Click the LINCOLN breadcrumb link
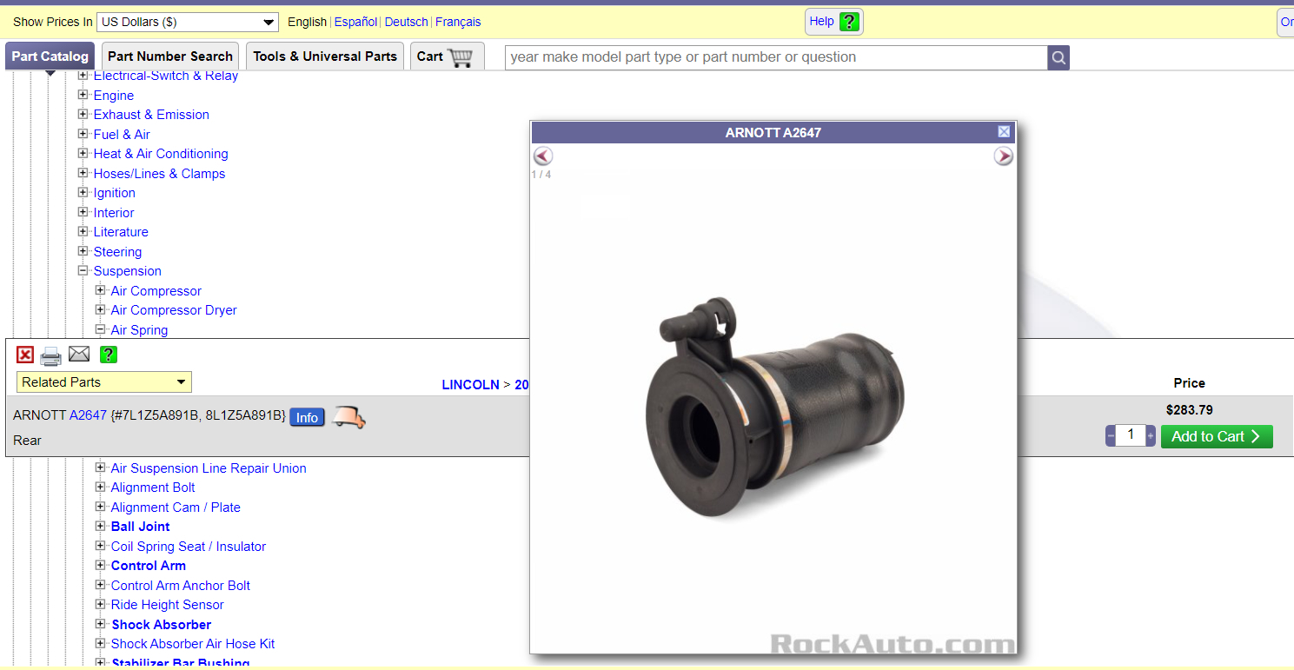 [x=470, y=384]
